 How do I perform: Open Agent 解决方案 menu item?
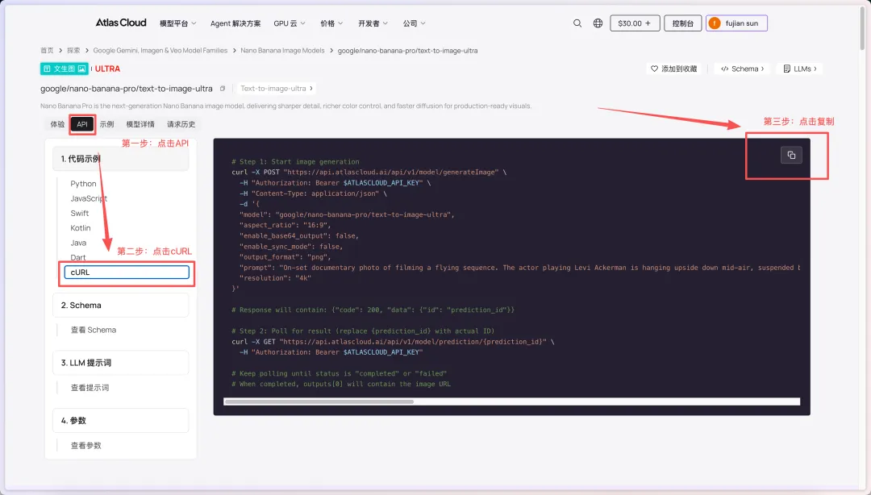pyautogui.click(x=235, y=23)
